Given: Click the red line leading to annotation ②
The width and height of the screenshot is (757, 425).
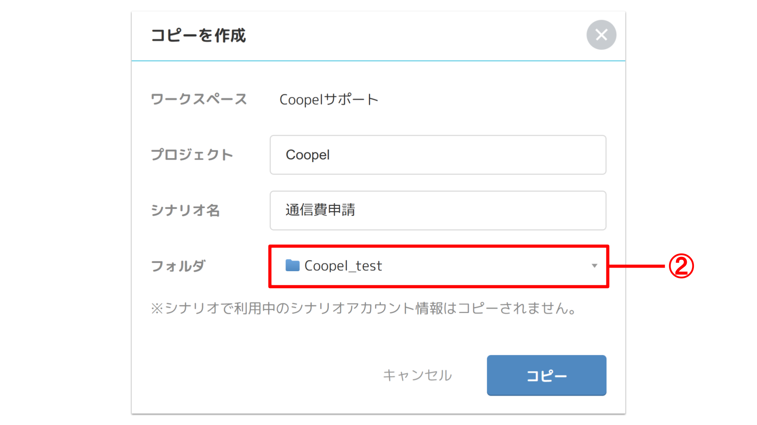Looking at the screenshot, I should [637, 266].
